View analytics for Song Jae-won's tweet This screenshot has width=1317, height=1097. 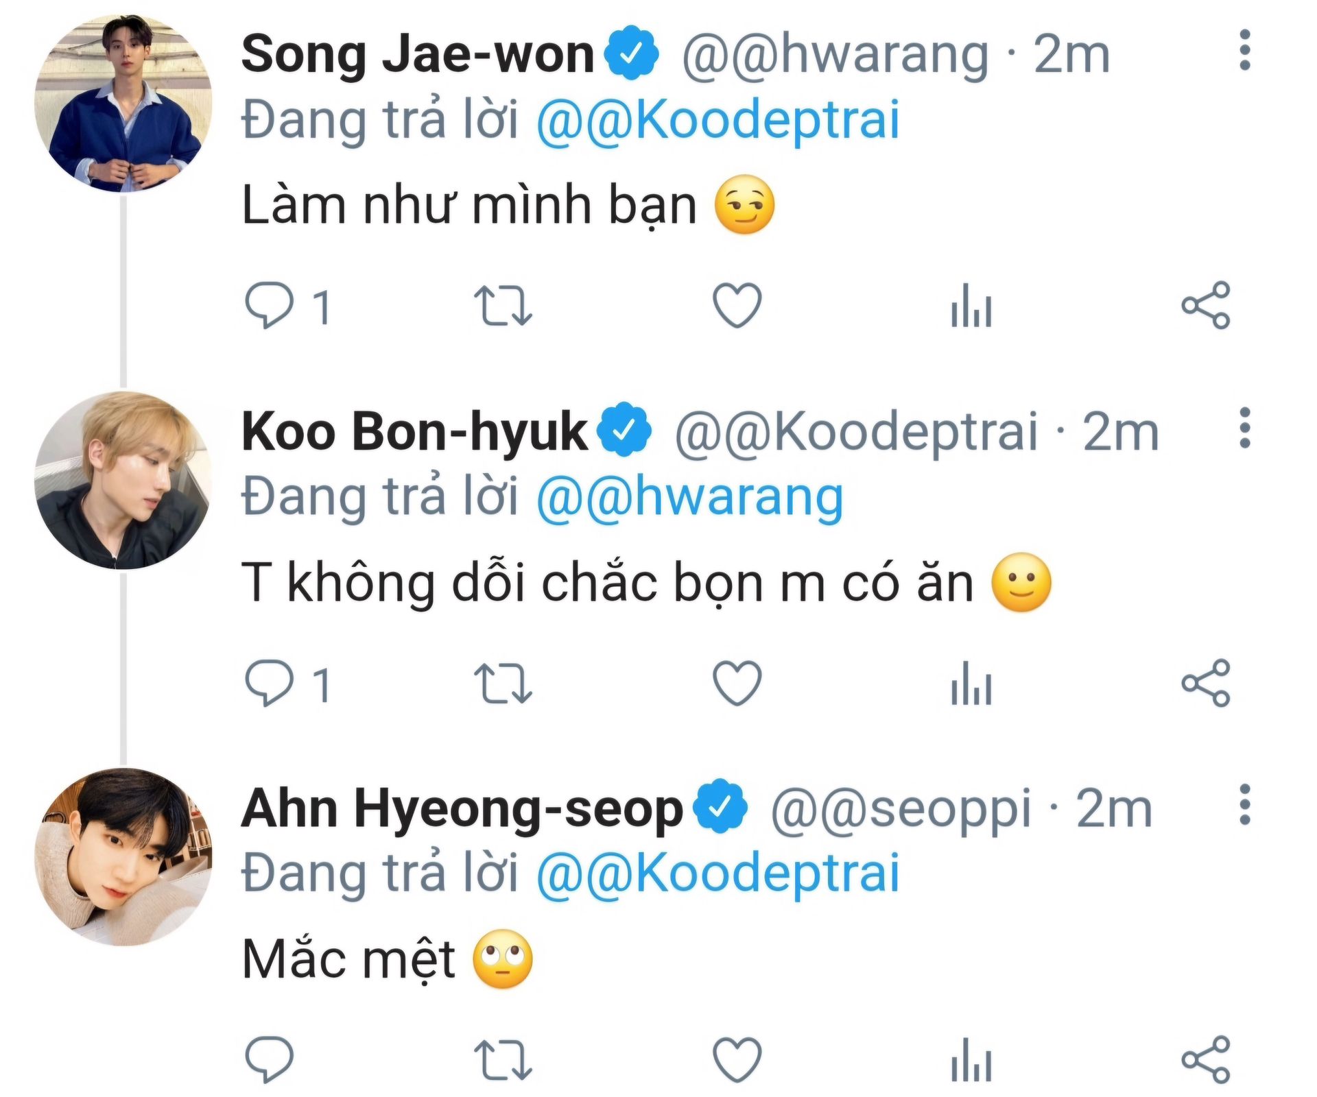[x=971, y=305]
